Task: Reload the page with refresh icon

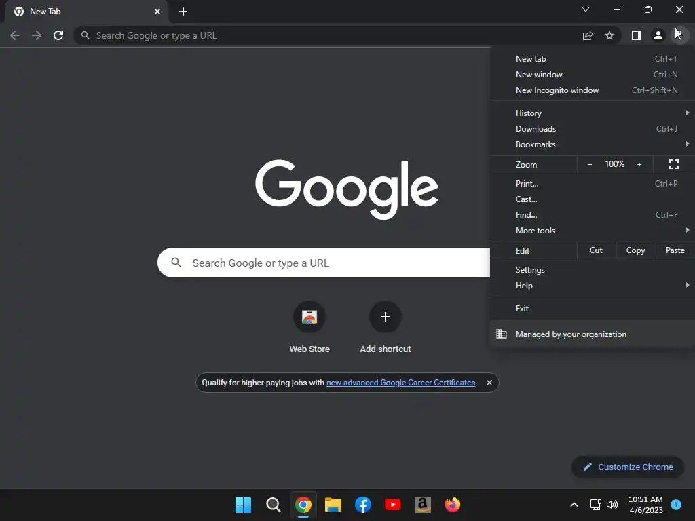Action: pyautogui.click(x=58, y=35)
